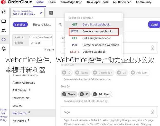This screenshot has width=160, height=126.
Task: Open the Knowledge Base tab
Action: point(71,2)
